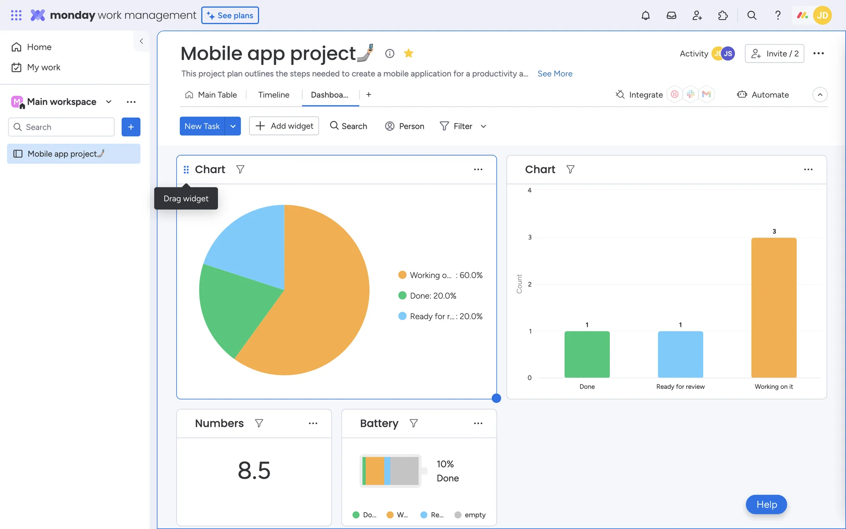The height and width of the screenshot is (529, 846).
Task: Toggle the favorite star on board
Action: coord(408,53)
